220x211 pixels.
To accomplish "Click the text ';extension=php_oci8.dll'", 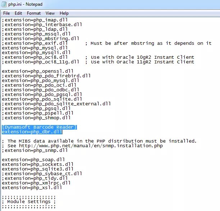I will [35, 57].
